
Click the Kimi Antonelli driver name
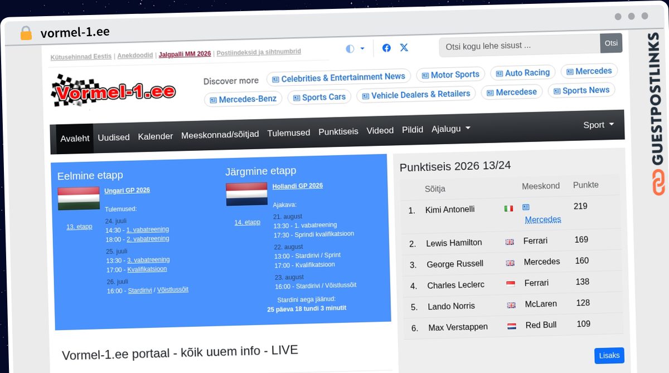click(x=450, y=209)
